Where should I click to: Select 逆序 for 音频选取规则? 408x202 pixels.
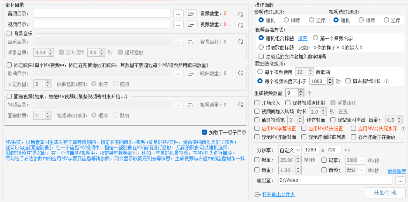[311, 20]
